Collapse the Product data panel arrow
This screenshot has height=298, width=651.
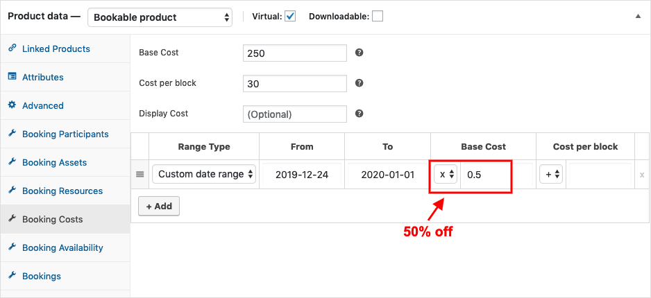click(638, 17)
